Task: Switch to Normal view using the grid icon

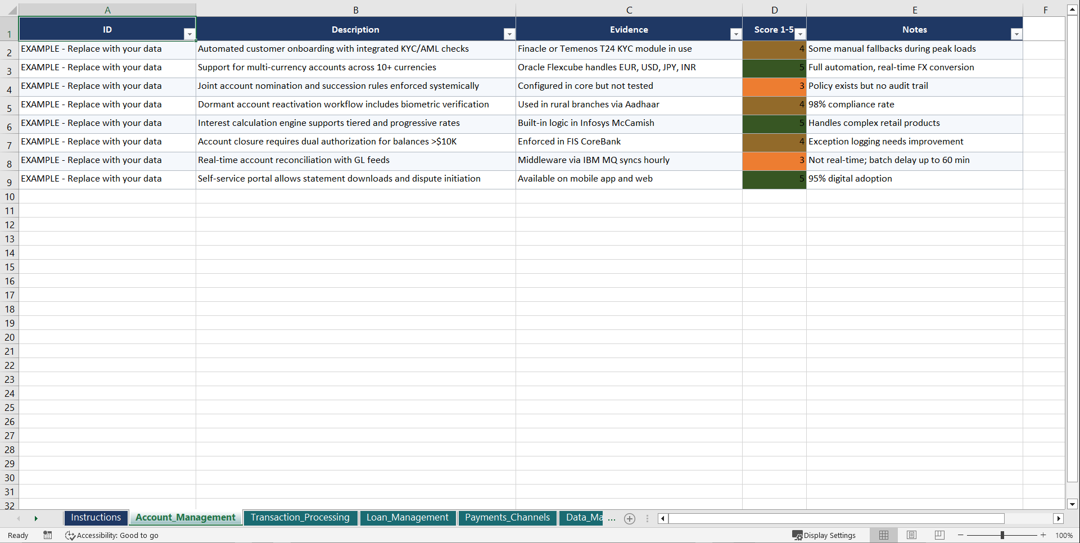Action: (883, 535)
